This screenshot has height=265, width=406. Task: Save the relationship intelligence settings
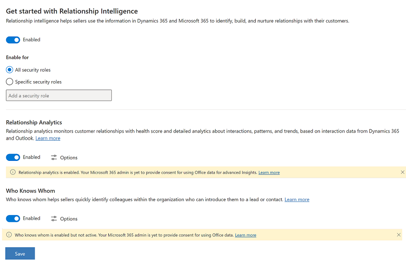tap(20, 254)
